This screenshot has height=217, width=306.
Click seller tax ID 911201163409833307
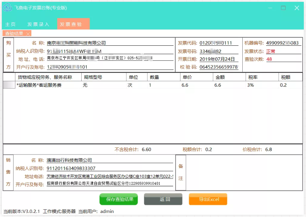tap(71, 168)
